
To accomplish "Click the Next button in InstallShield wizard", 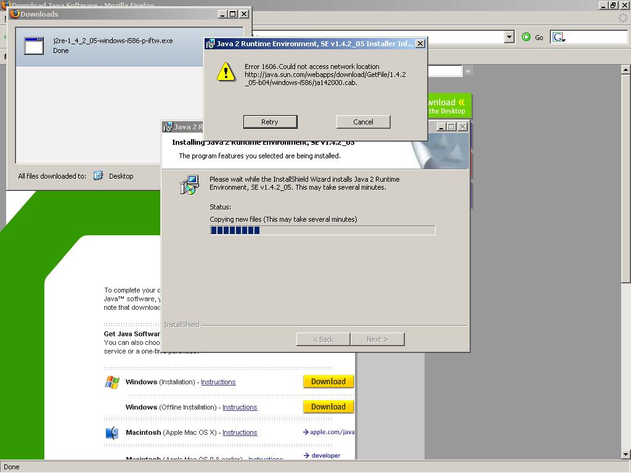I will tap(377, 339).
